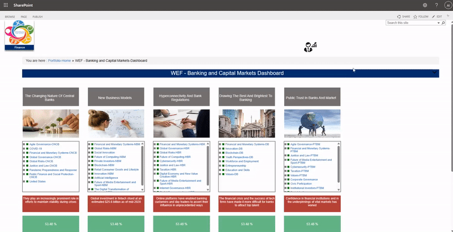Viewport: 453px width, 232px height.
Task: Click the grey square beside Civic Participation
Action: (285, 183)
